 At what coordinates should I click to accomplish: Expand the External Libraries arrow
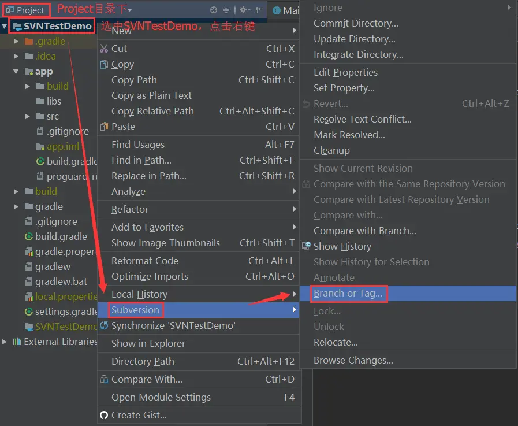pos(4,342)
